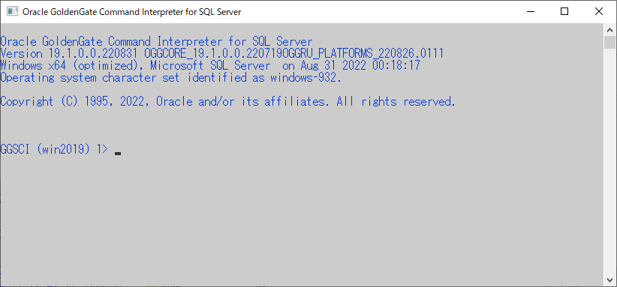Click the GGSCI (win2019) 1> prompt
Screen dimensions: 617x287
coord(54,150)
